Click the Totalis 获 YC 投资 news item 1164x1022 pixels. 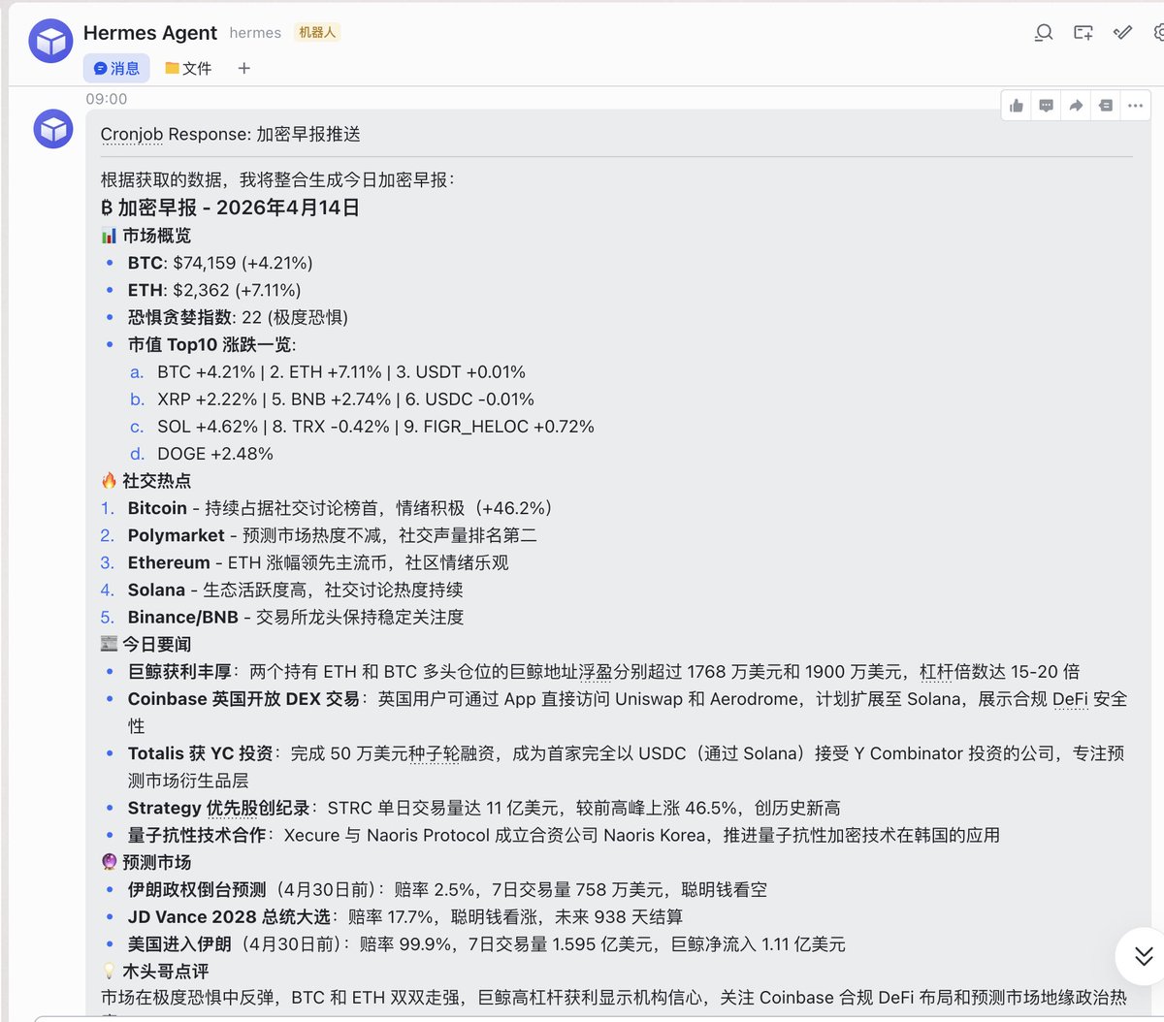pos(627,767)
